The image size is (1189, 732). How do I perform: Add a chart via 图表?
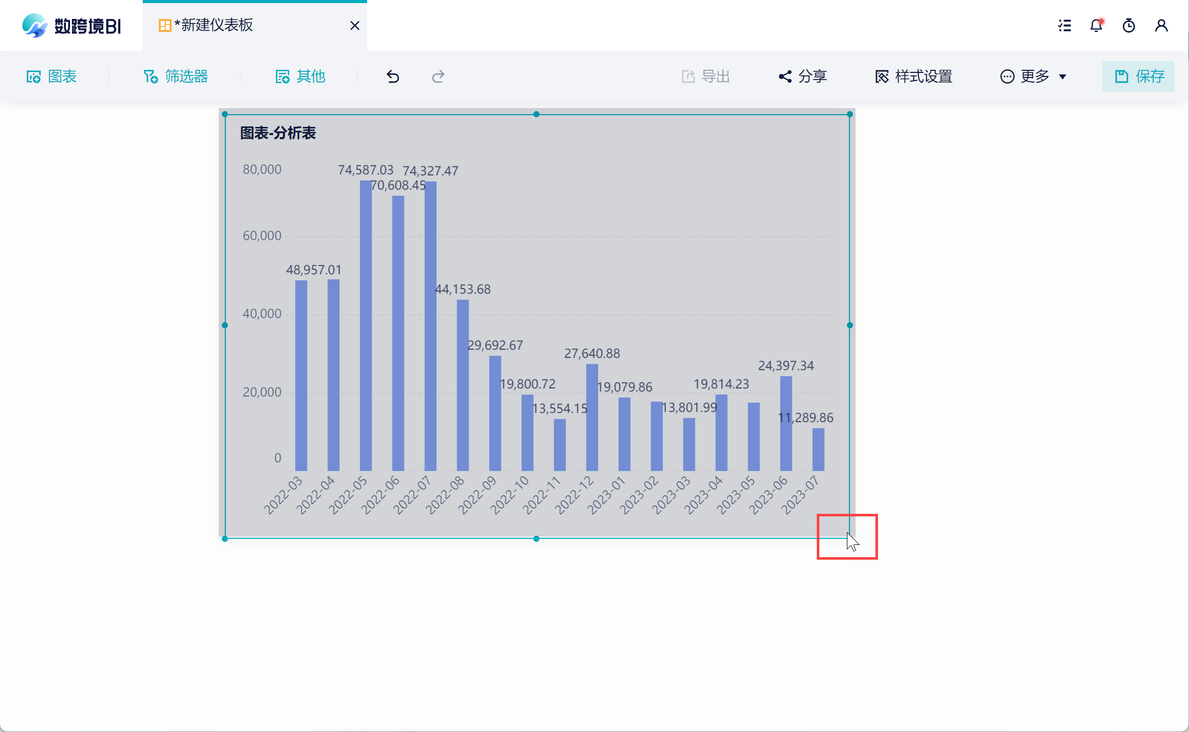51,76
